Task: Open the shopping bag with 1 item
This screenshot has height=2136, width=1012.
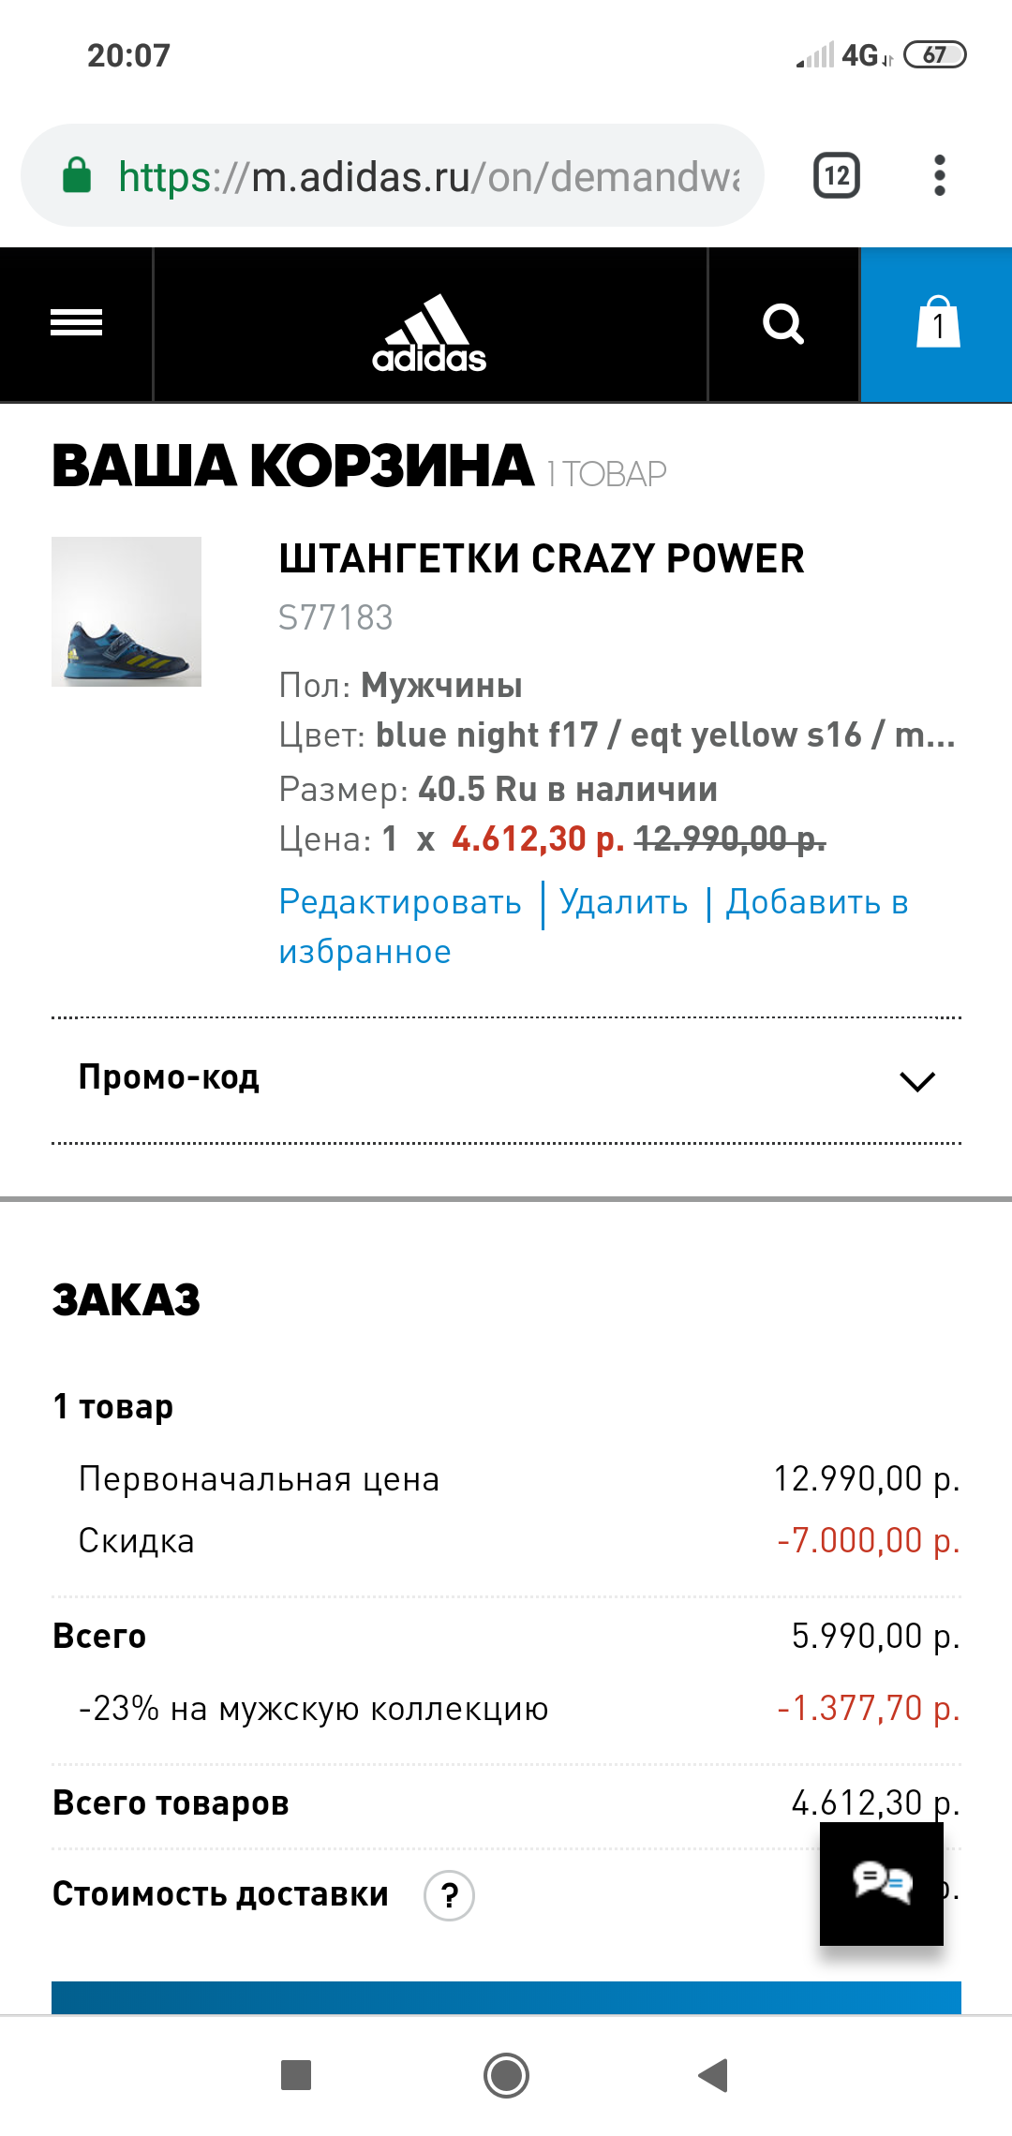Action: point(936,326)
